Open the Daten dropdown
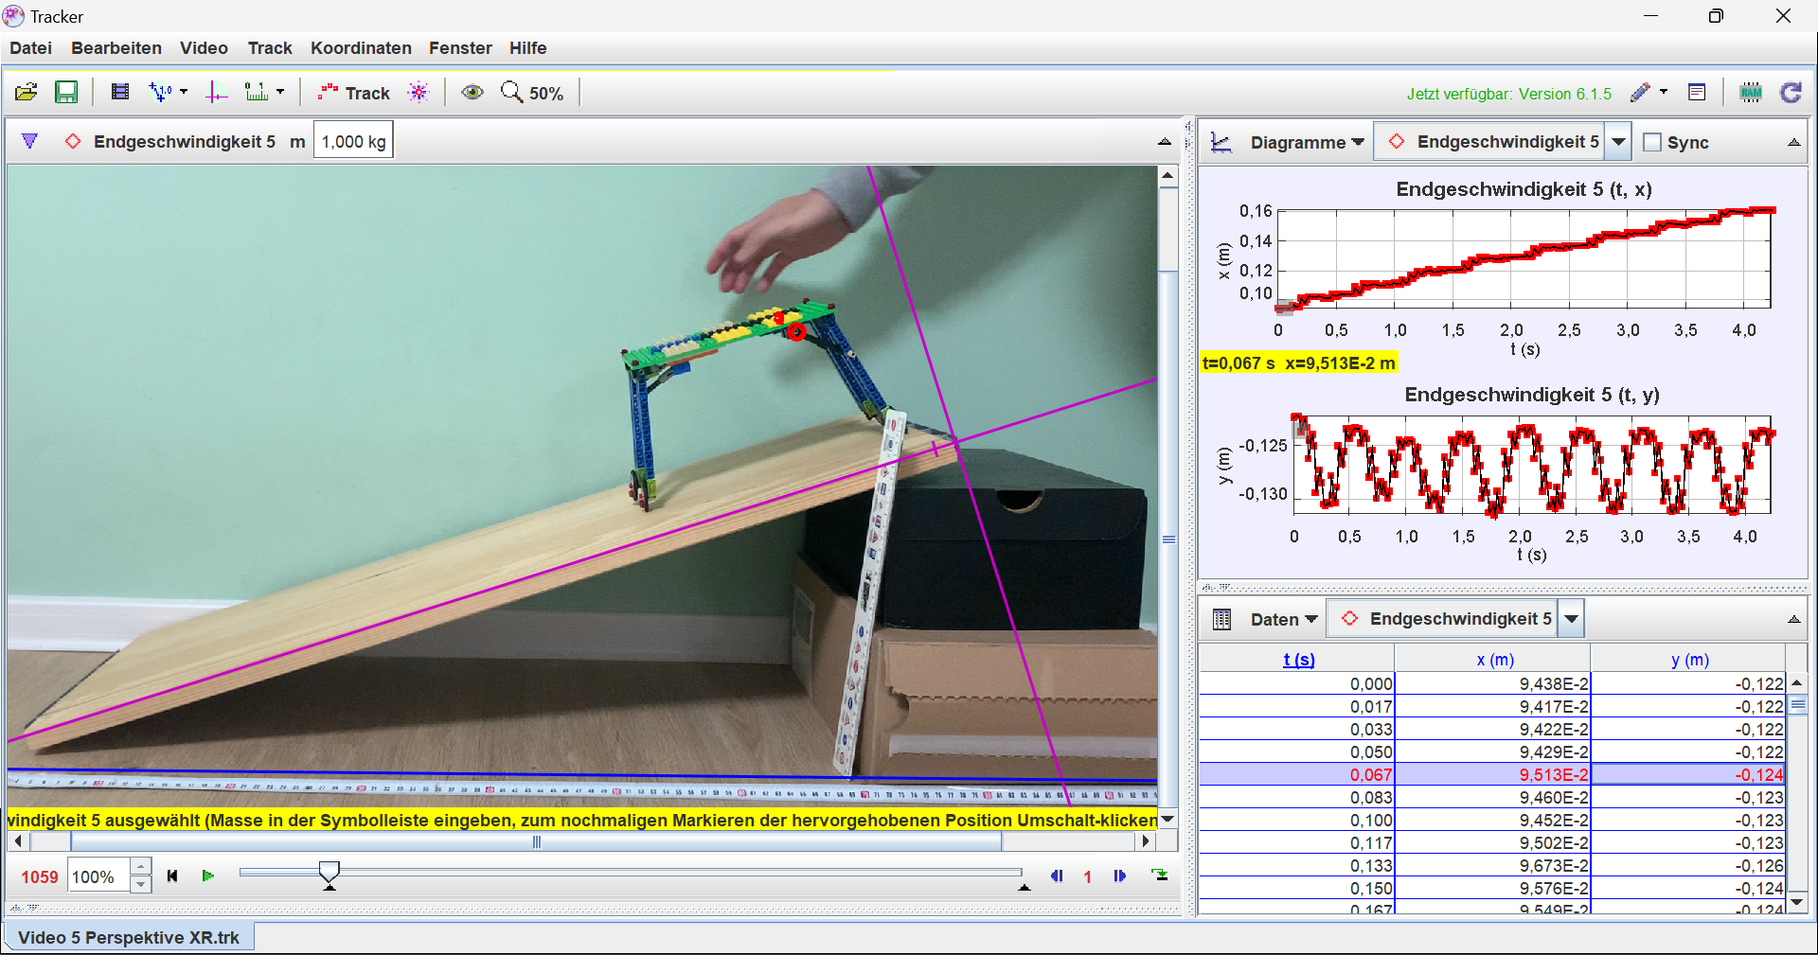Image resolution: width=1818 pixels, height=955 pixels. [1283, 619]
